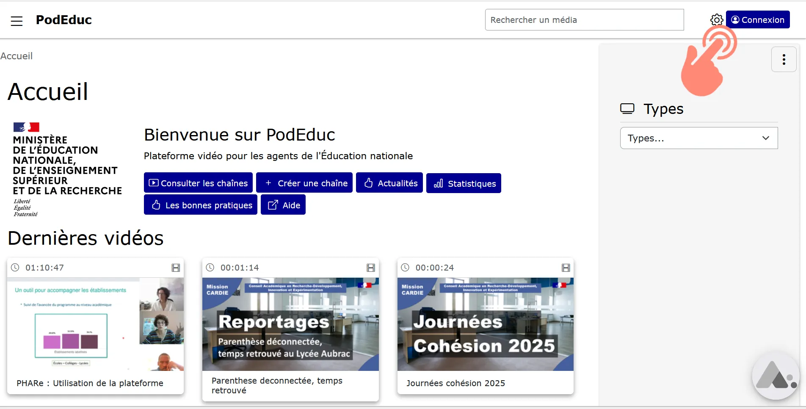This screenshot has width=806, height=409.
Task: Open the Journées Cohésion 2025 thumbnail
Action: pyautogui.click(x=486, y=324)
